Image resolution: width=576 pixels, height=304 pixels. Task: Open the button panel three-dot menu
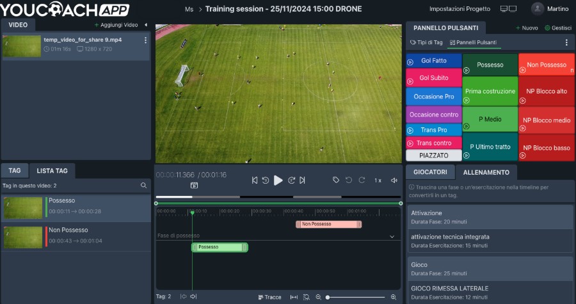(566, 42)
